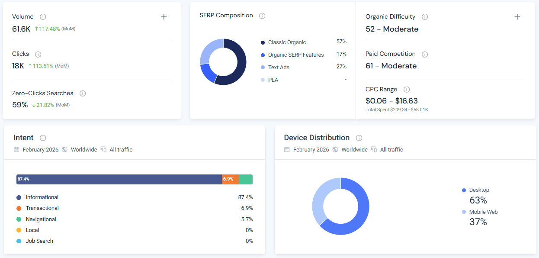
Task: Click Worldwide in the Intent panel
Action: pos(84,150)
